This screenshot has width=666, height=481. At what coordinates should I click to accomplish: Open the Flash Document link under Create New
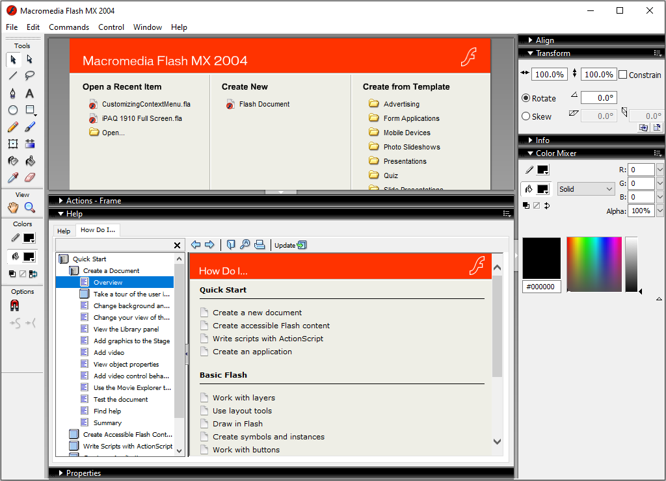pyautogui.click(x=264, y=104)
